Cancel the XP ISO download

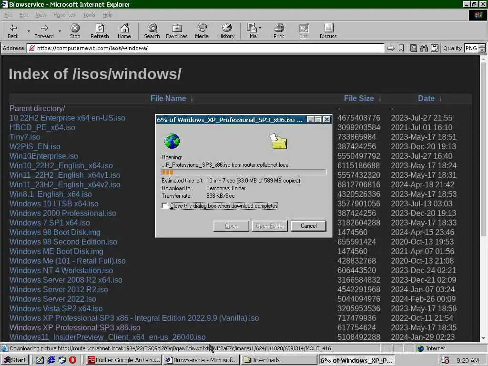[x=308, y=226]
